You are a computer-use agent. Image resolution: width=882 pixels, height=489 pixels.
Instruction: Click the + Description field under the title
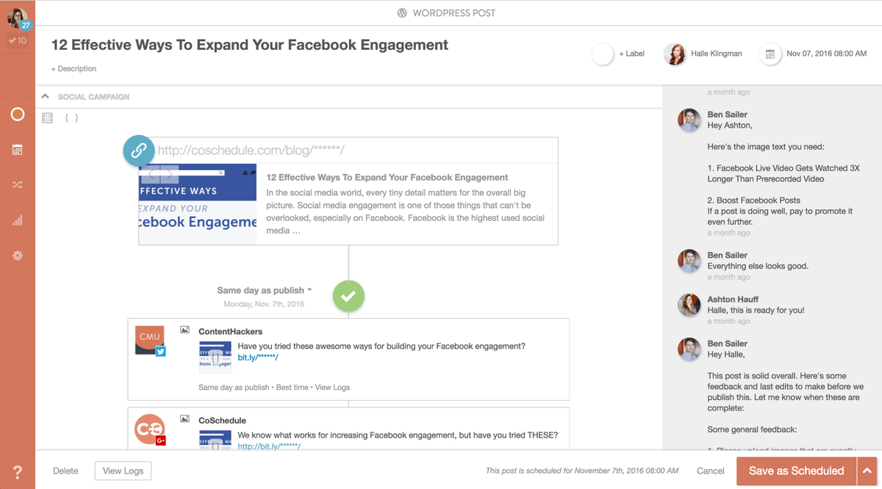73,68
